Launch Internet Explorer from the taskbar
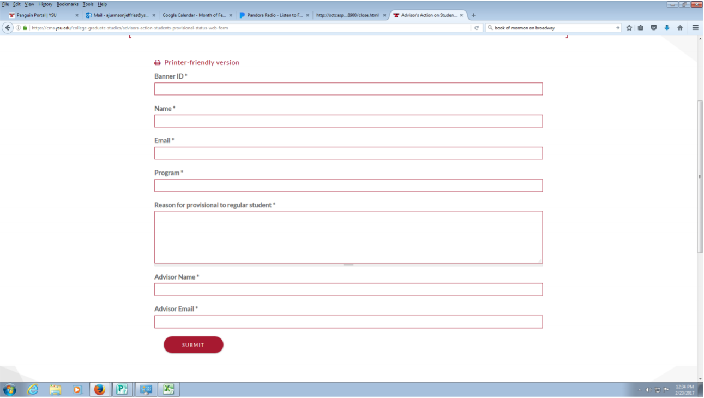The width and height of the screenshot is (704, 398). point(33,389)
